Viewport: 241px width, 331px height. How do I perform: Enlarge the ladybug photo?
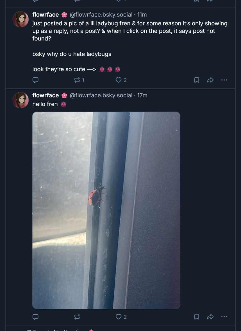click(x=106, y=210)
